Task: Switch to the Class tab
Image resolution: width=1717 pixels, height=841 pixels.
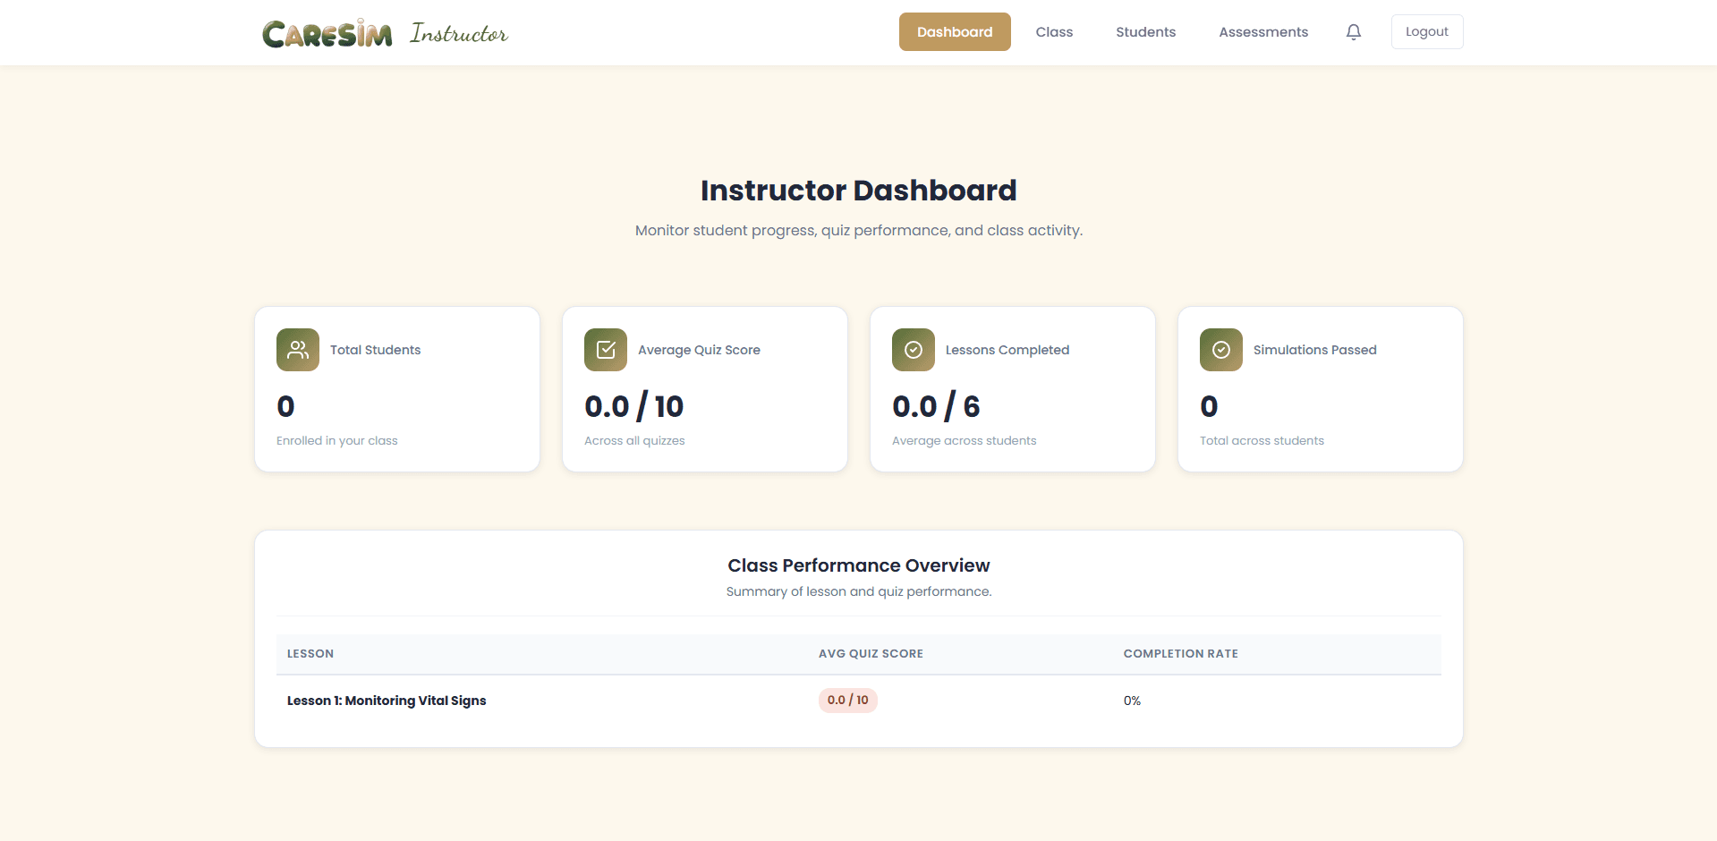Action: tap(1053, 31)
